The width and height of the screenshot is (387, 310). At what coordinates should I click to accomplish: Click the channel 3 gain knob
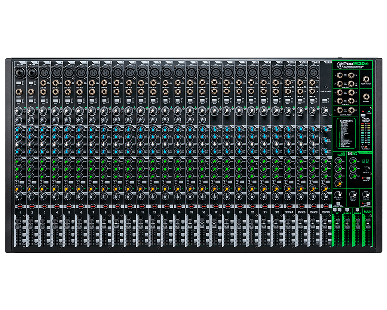pos(43,111)
